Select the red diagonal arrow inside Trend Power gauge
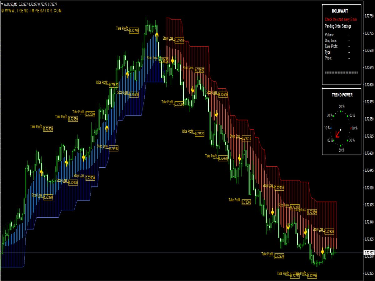Image resolution: width=375 pixels, height=281 pixels. [x=338, y=134]
